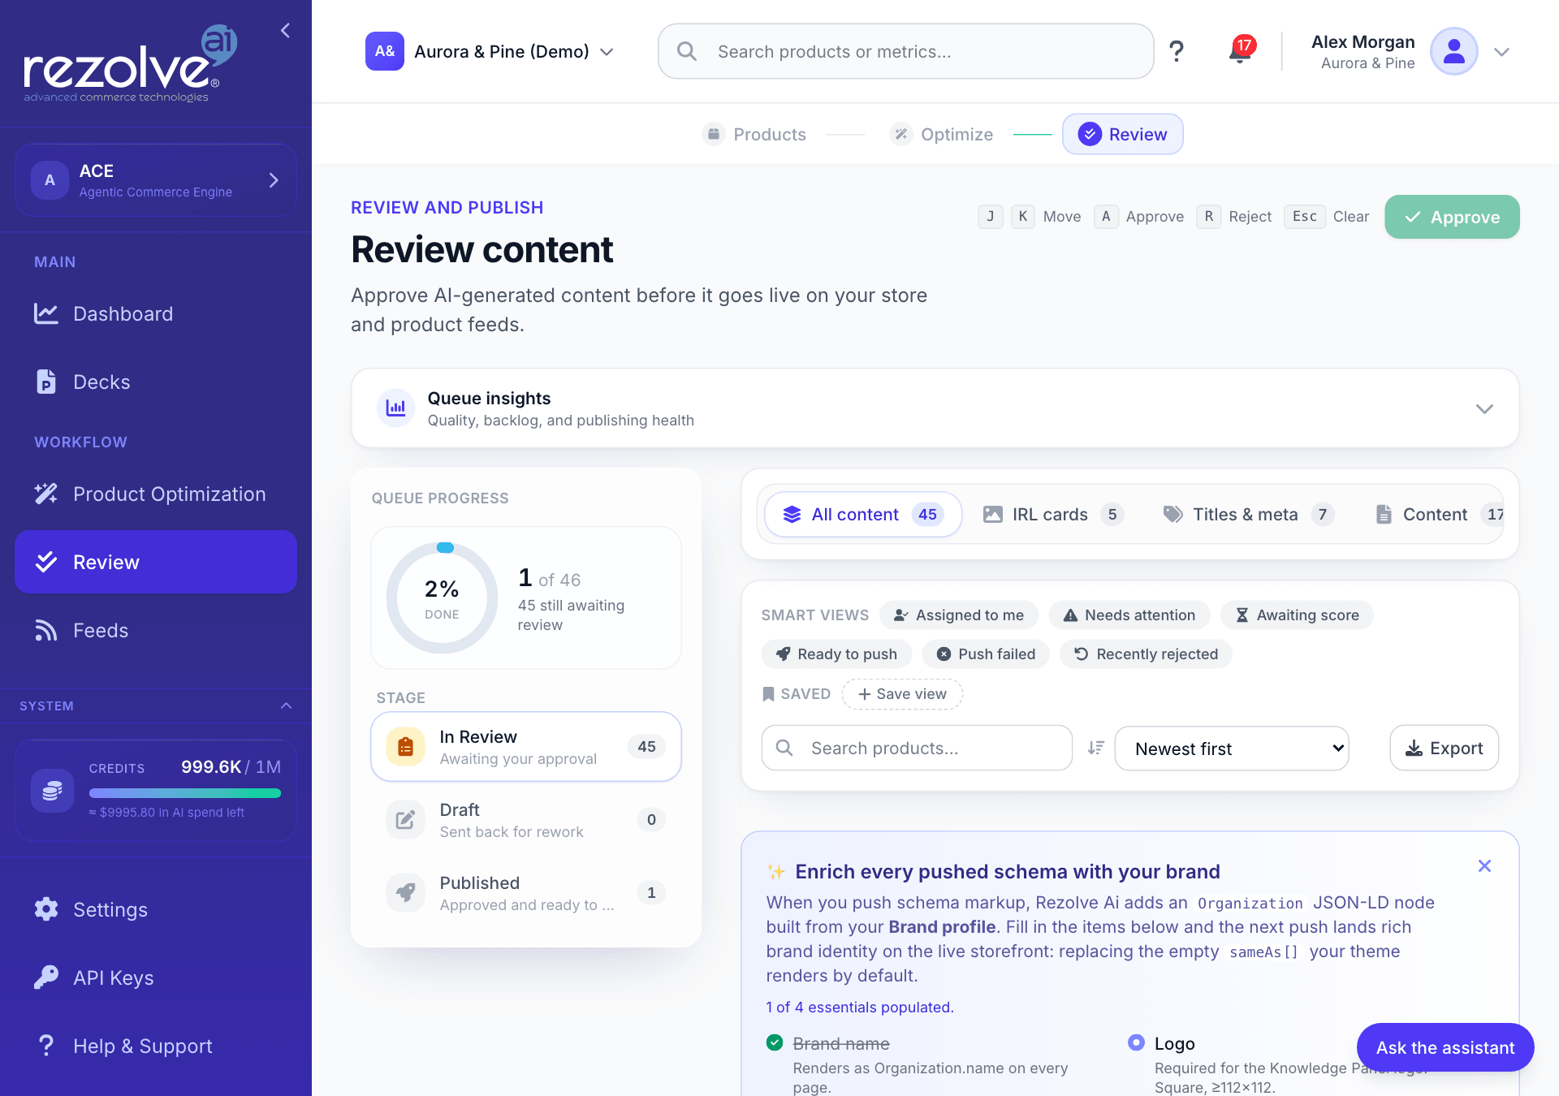Click the In Review clipboard icon

pos(405,747)
